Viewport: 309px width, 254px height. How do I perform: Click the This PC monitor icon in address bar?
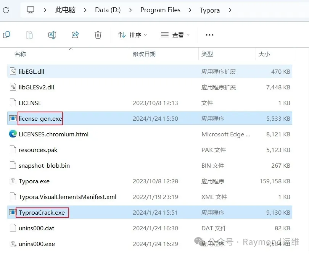(x=31, y=10)
